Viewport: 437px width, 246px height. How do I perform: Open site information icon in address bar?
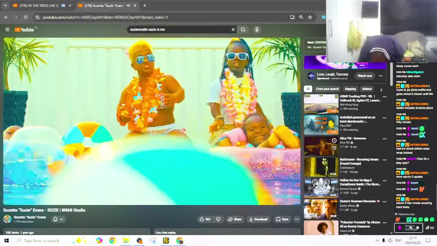[37, 17]
